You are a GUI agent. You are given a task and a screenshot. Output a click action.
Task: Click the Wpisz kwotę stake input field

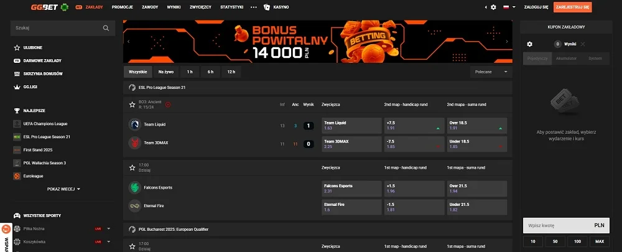point(557,225)
